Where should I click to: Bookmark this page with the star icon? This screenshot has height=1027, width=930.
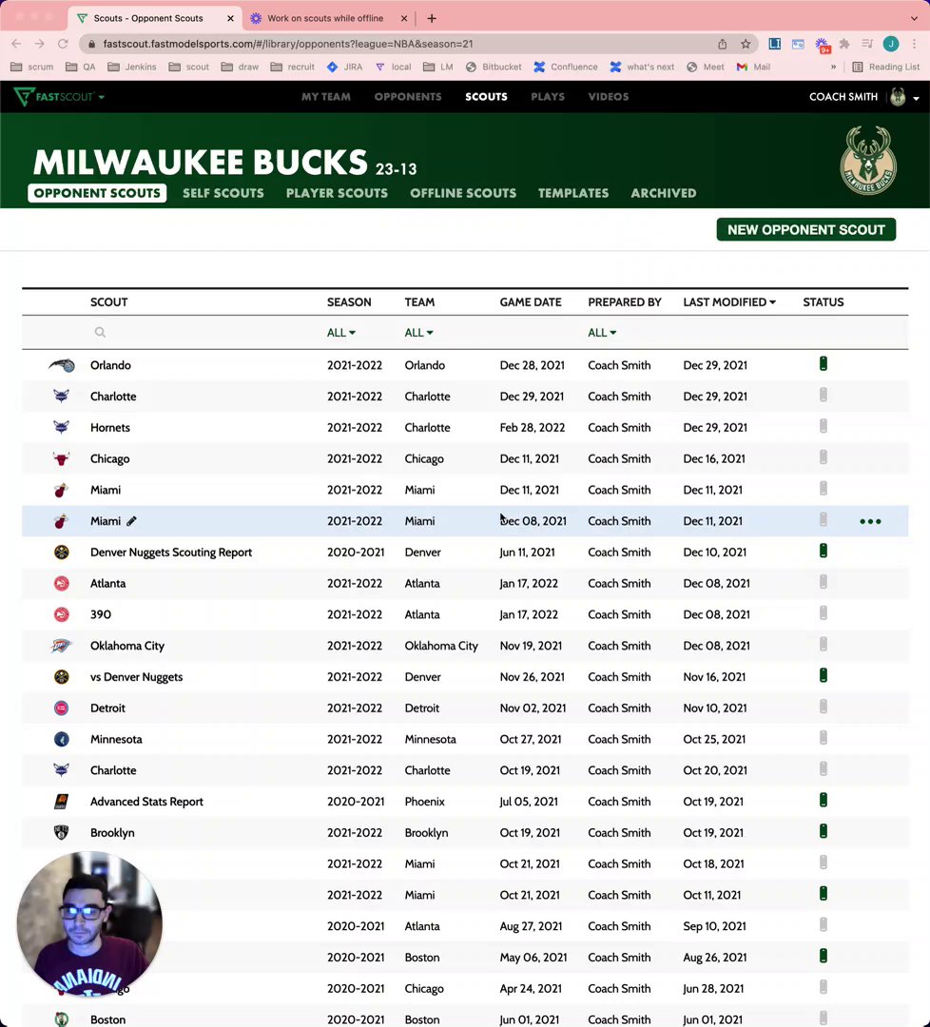[746, 44]
